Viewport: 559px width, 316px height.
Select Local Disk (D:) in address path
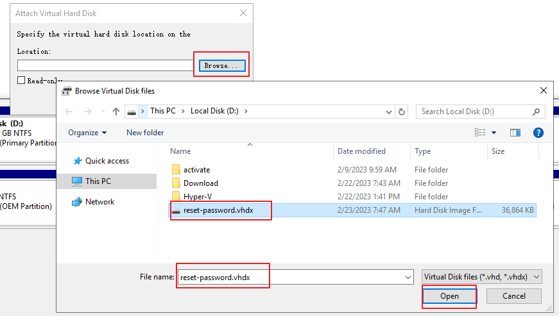point(214,111)
